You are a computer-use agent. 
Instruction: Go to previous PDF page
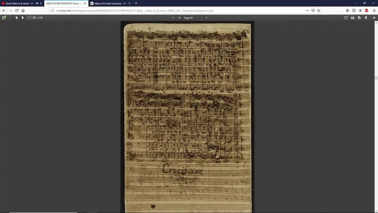tap(17, 18)
